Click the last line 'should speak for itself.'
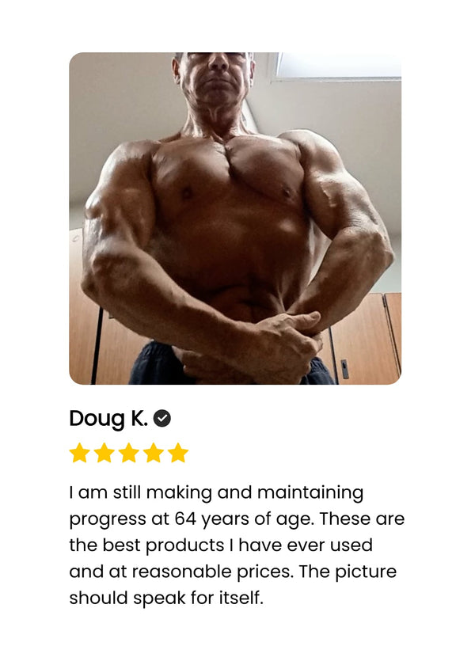 [166, 598]
